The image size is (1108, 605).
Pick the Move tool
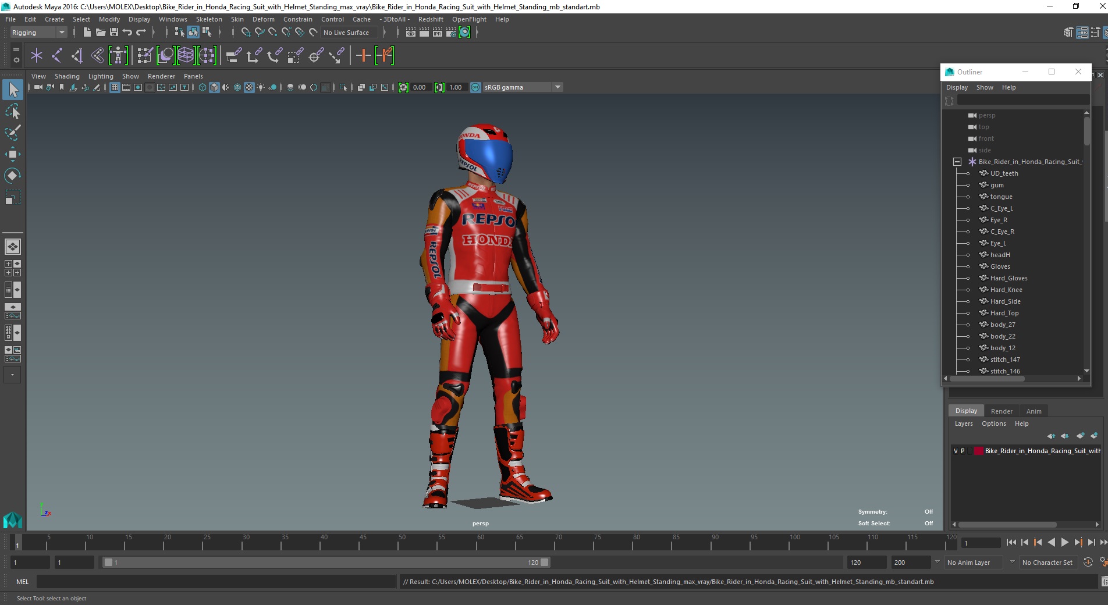(13, 154)
